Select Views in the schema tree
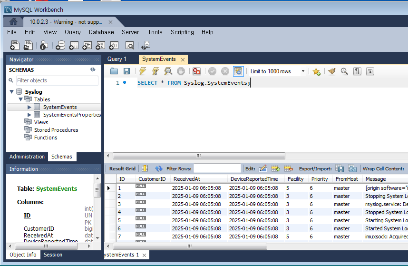Image resolution: width=408 pixels, height=266 pixels. coord(41,122)
